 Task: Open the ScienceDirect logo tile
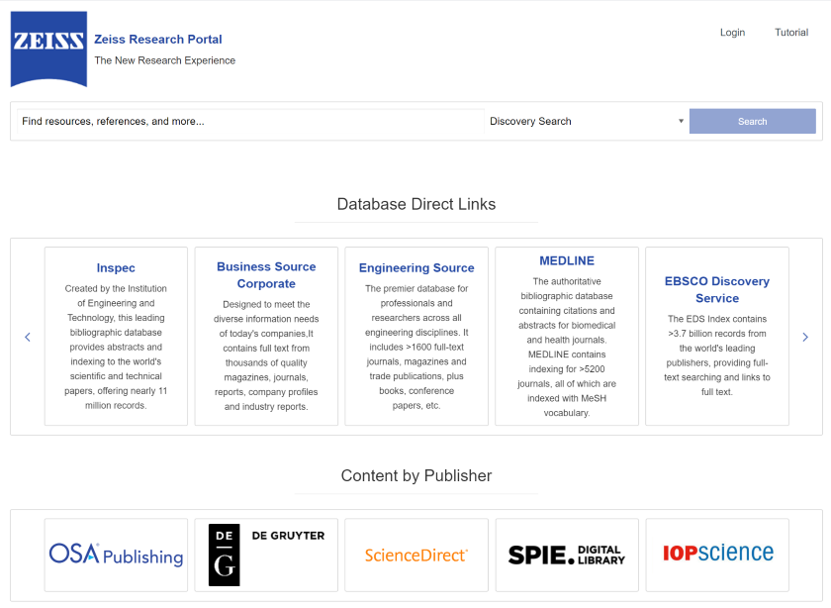point(416,555)
